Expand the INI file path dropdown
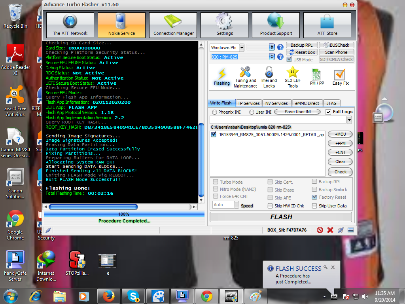Screen dimensions: 405x304 tap(350, 120)
